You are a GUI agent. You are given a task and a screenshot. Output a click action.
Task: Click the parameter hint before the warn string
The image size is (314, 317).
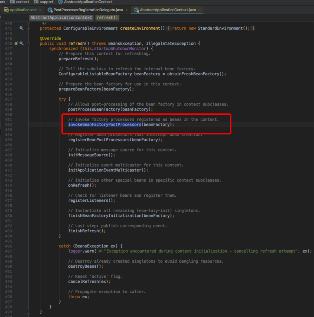(x=100, y=251)
